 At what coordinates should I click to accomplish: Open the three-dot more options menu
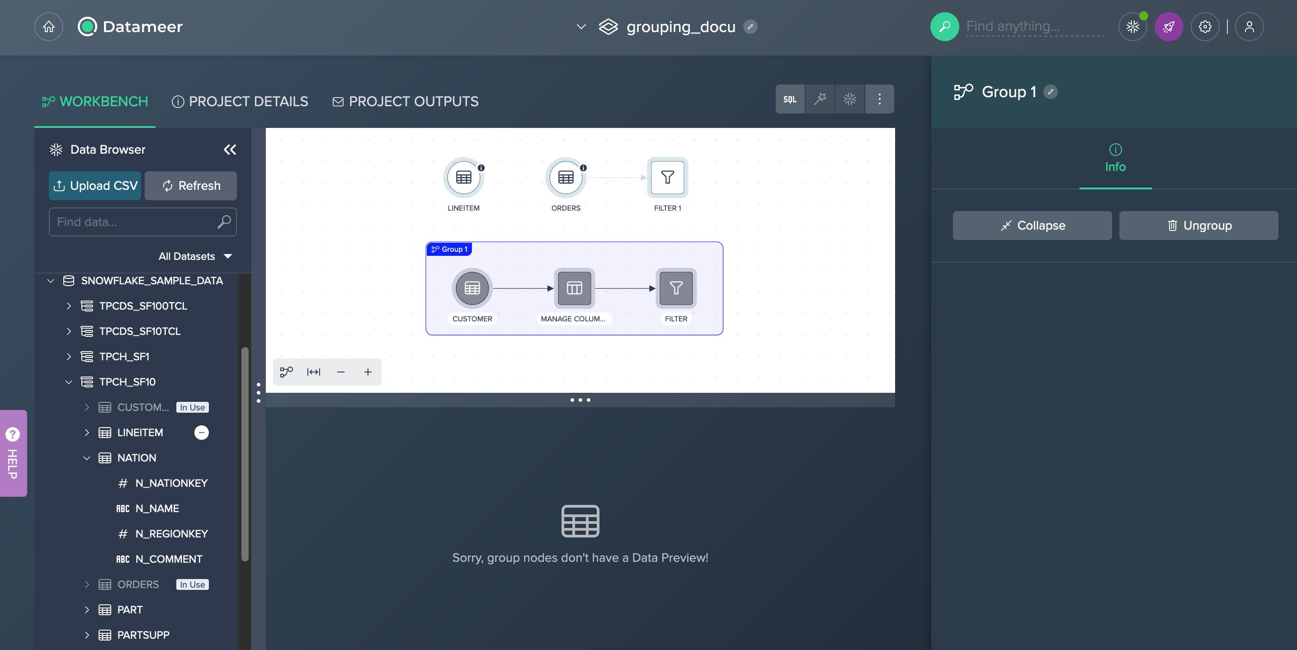880,99
